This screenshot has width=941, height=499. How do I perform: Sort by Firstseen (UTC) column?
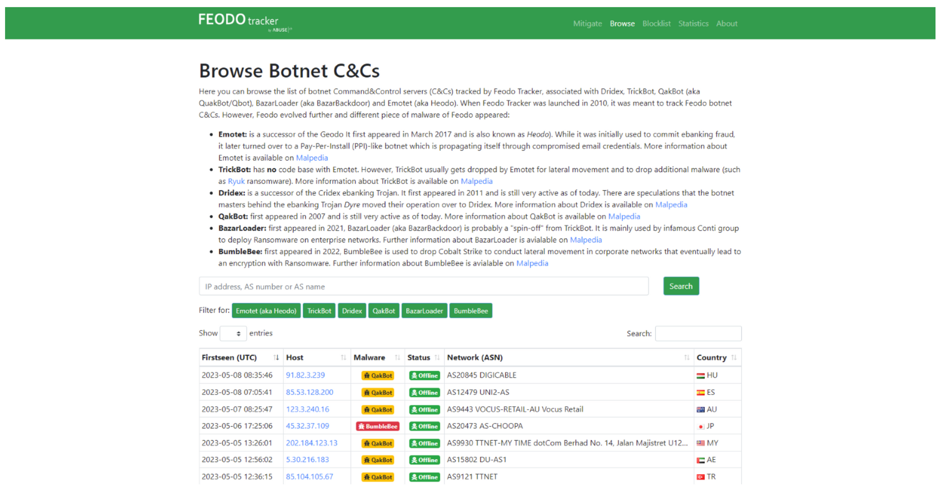[240, 357]
